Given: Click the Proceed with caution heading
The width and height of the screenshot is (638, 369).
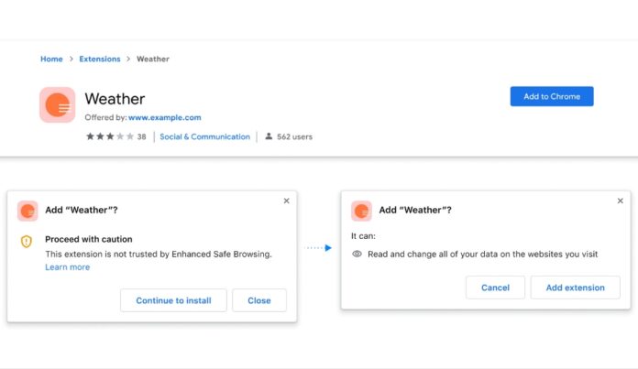Looking at the screenshot, I should point(89,239).
